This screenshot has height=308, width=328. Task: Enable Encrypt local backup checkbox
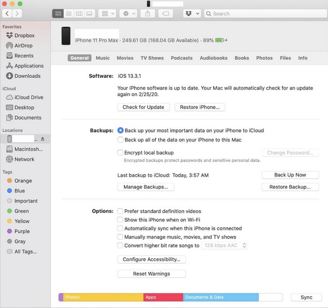tap(120, 152)
